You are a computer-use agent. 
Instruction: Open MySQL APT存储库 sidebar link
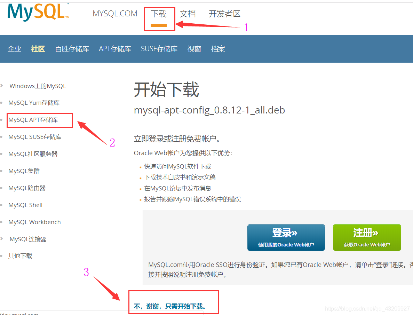click(x=33, y=120)
